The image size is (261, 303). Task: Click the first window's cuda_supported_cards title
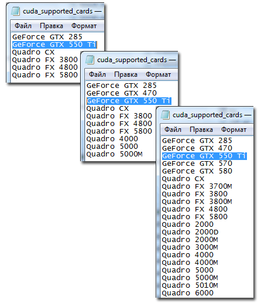pyautogui.click(x=58, y=11)
